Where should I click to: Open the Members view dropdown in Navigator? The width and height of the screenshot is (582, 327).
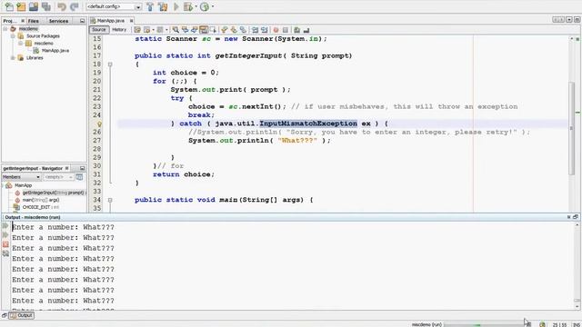(21, 177)
